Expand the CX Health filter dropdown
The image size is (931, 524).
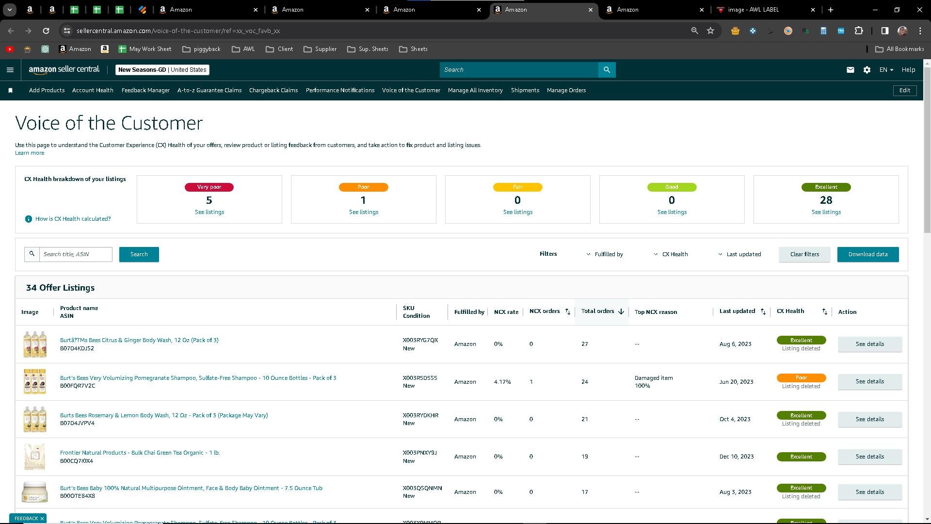tap(671, 254)
